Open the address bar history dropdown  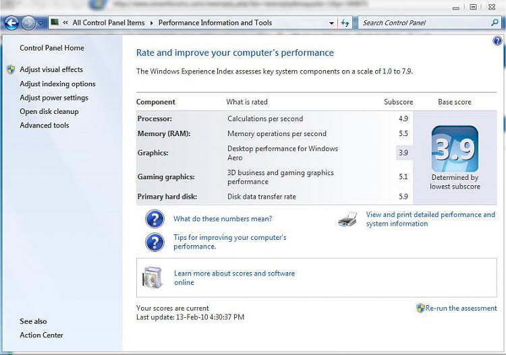coord(331,23)
